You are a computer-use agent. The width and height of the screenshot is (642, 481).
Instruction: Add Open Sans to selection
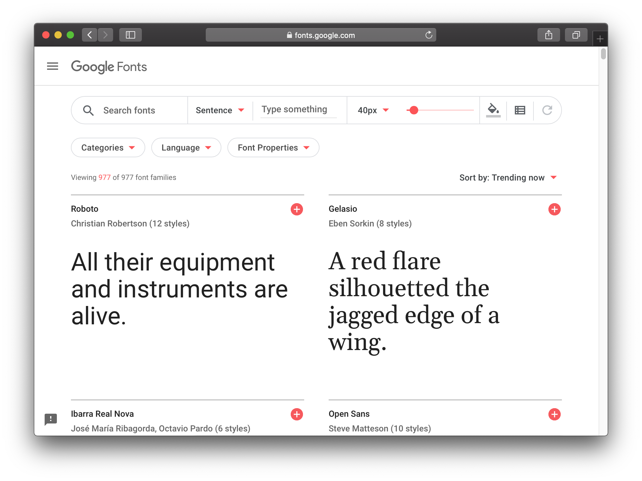pos(554,414)
